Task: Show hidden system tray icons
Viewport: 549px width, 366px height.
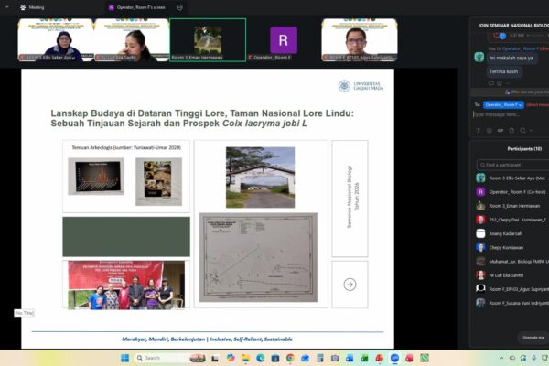Action: coord(501,358)
